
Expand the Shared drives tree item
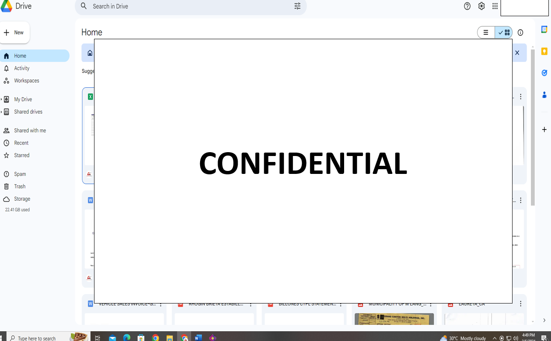click(2, 112)
